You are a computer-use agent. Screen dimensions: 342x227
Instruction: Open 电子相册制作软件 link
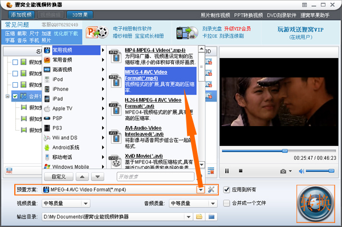click(132, 29)
